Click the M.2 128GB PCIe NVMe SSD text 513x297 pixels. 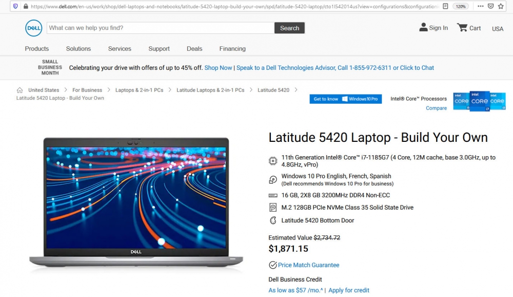(x=347, y=207)
